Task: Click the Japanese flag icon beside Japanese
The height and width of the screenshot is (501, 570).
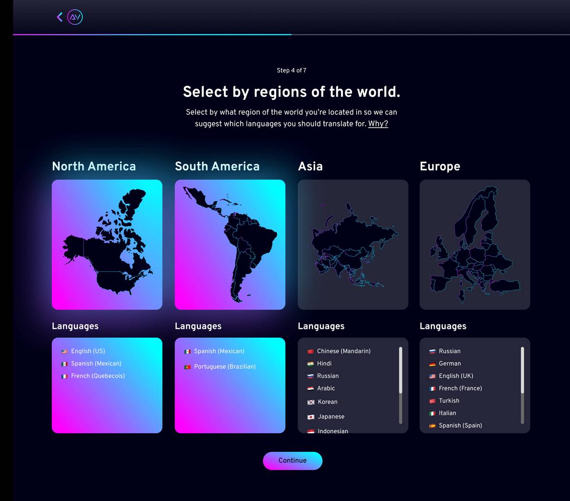Action: pyautogui.click(x=311, y=417)
